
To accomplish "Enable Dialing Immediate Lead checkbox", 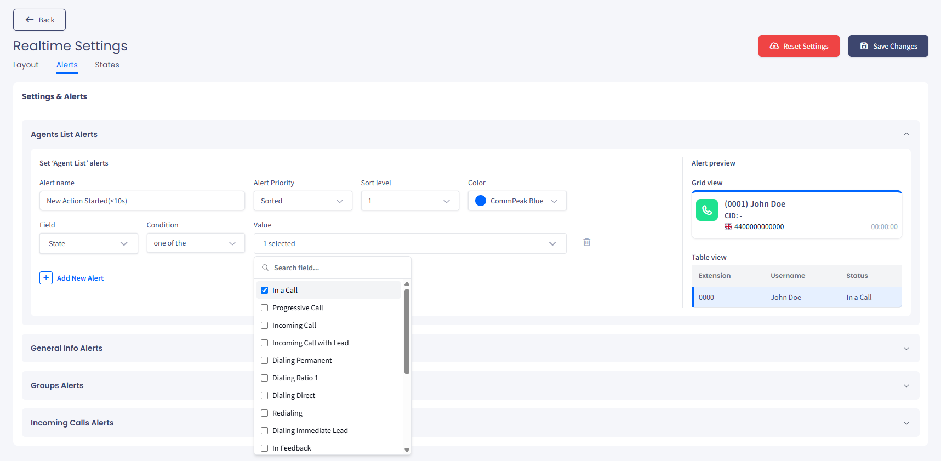I will pyautogui.click(x=265, y=430).
